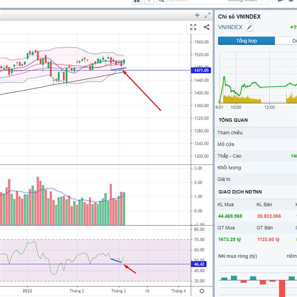Screen dimensions: 297x297
Task: Select the 46.42 RSI level label
Action: tap(198, 264)
